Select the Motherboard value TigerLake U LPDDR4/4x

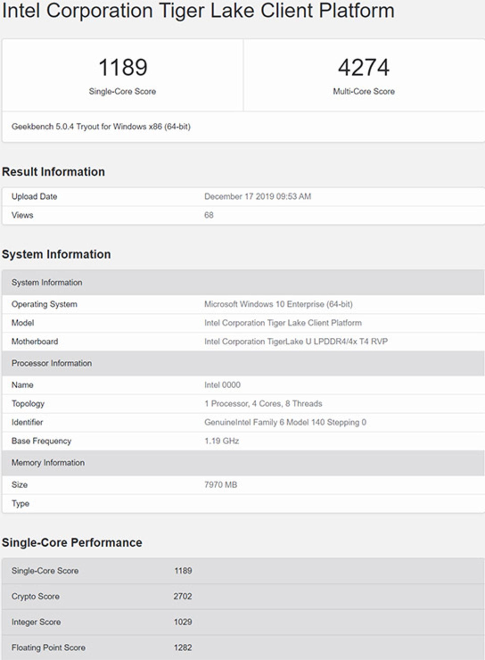[296, 341]
